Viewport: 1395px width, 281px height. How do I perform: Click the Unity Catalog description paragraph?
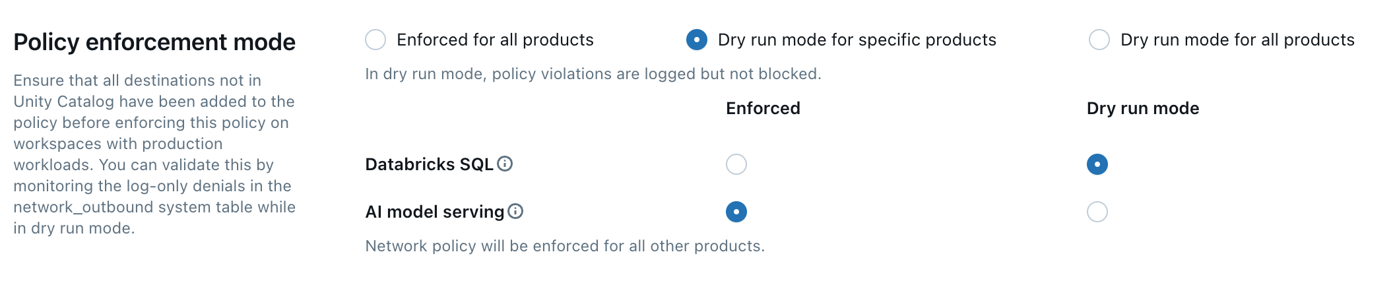[x=154, y=154]
